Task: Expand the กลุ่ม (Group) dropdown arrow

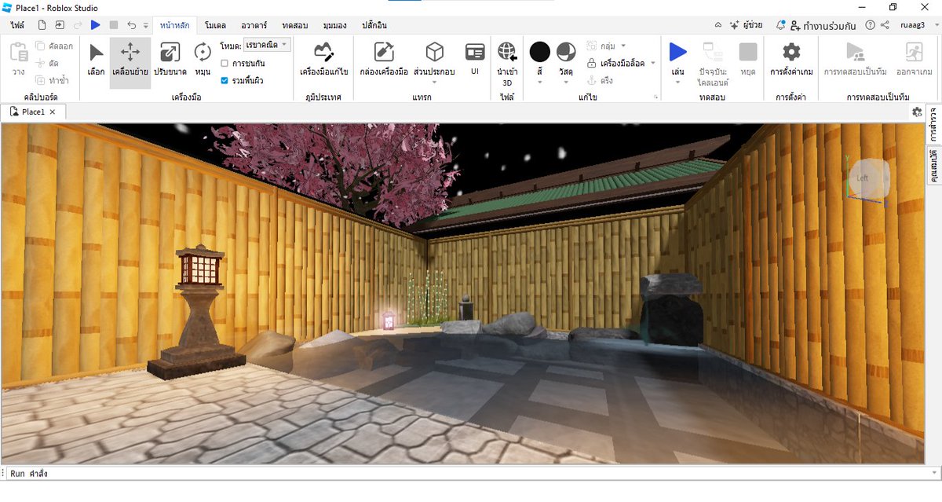Action: click(x=623, y=46)
